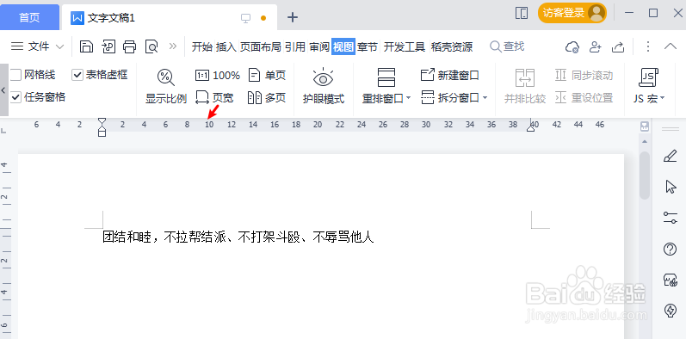Collapse the ribbon with the chevron
This screenshot has width=686, height=339.
click(671, 46)
